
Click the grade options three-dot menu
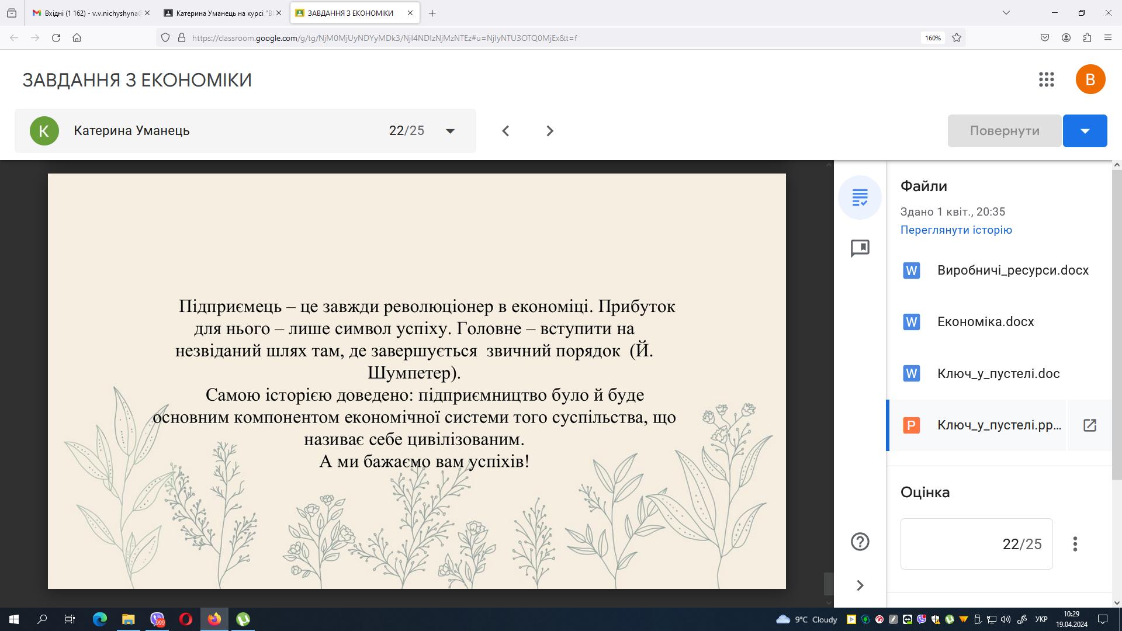(1075, 544)
